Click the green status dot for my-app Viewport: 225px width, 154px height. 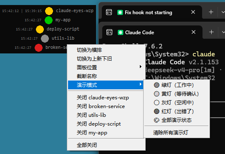(x=49, y=20)
